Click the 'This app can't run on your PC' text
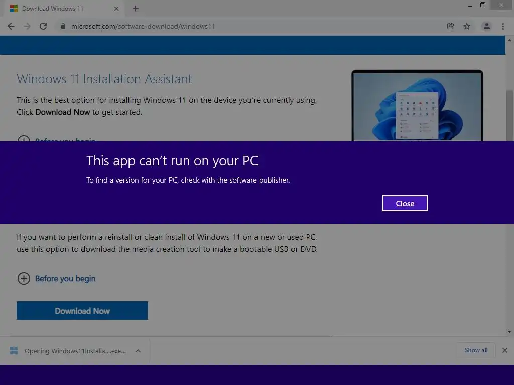 tap(172, 161)
